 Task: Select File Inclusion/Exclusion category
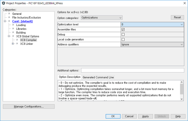pos(27,18)
